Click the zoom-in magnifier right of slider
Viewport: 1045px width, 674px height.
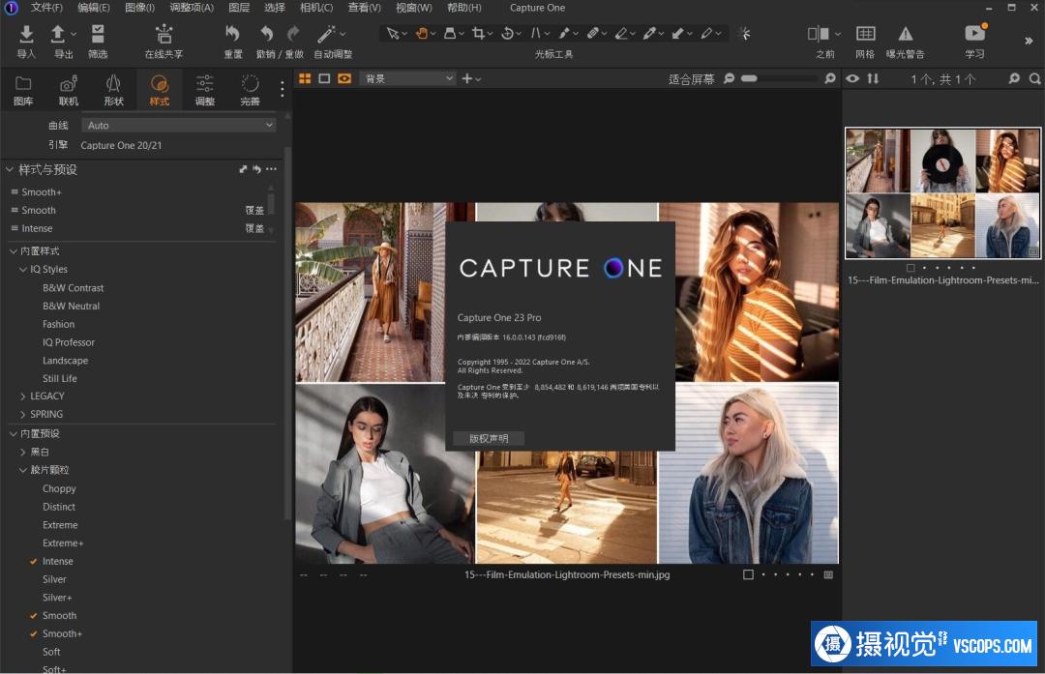830,78
